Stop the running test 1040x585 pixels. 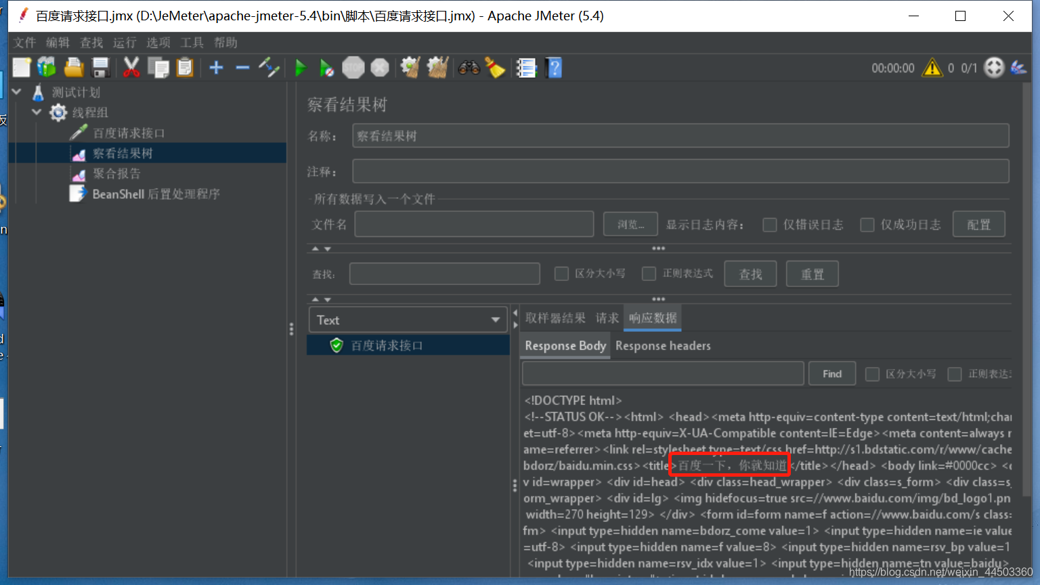[353, 68]
